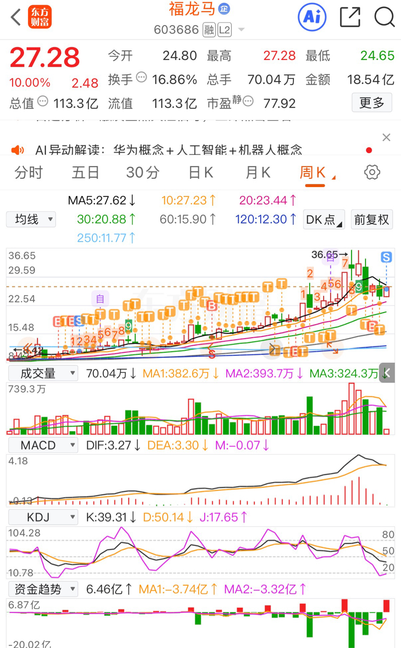Tap the 自 marker on K chart left
401x648 pixels.
tap(100, 299)
